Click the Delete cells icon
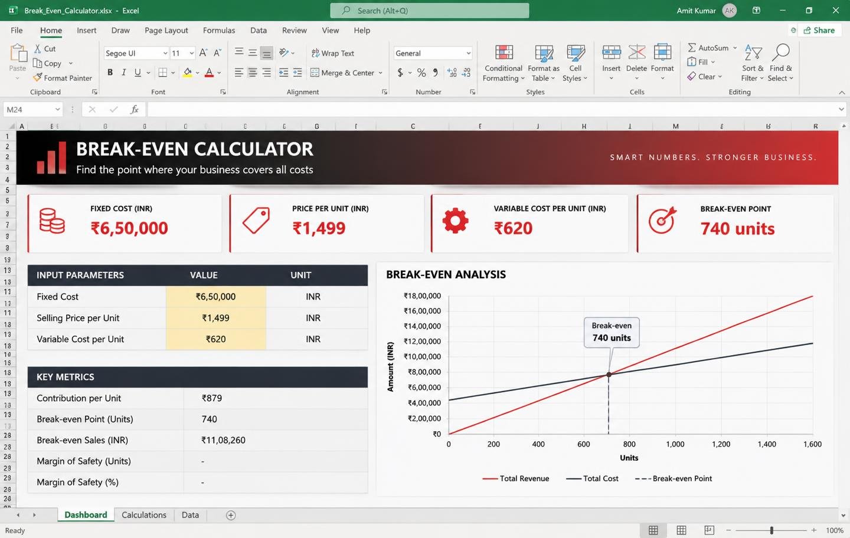The image size is (850, 538). (636, 52)
